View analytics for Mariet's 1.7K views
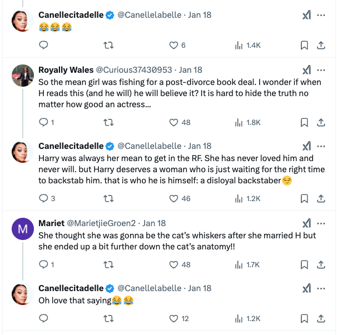Viewport: 337px width, 335px height. [x=248, y=265]
